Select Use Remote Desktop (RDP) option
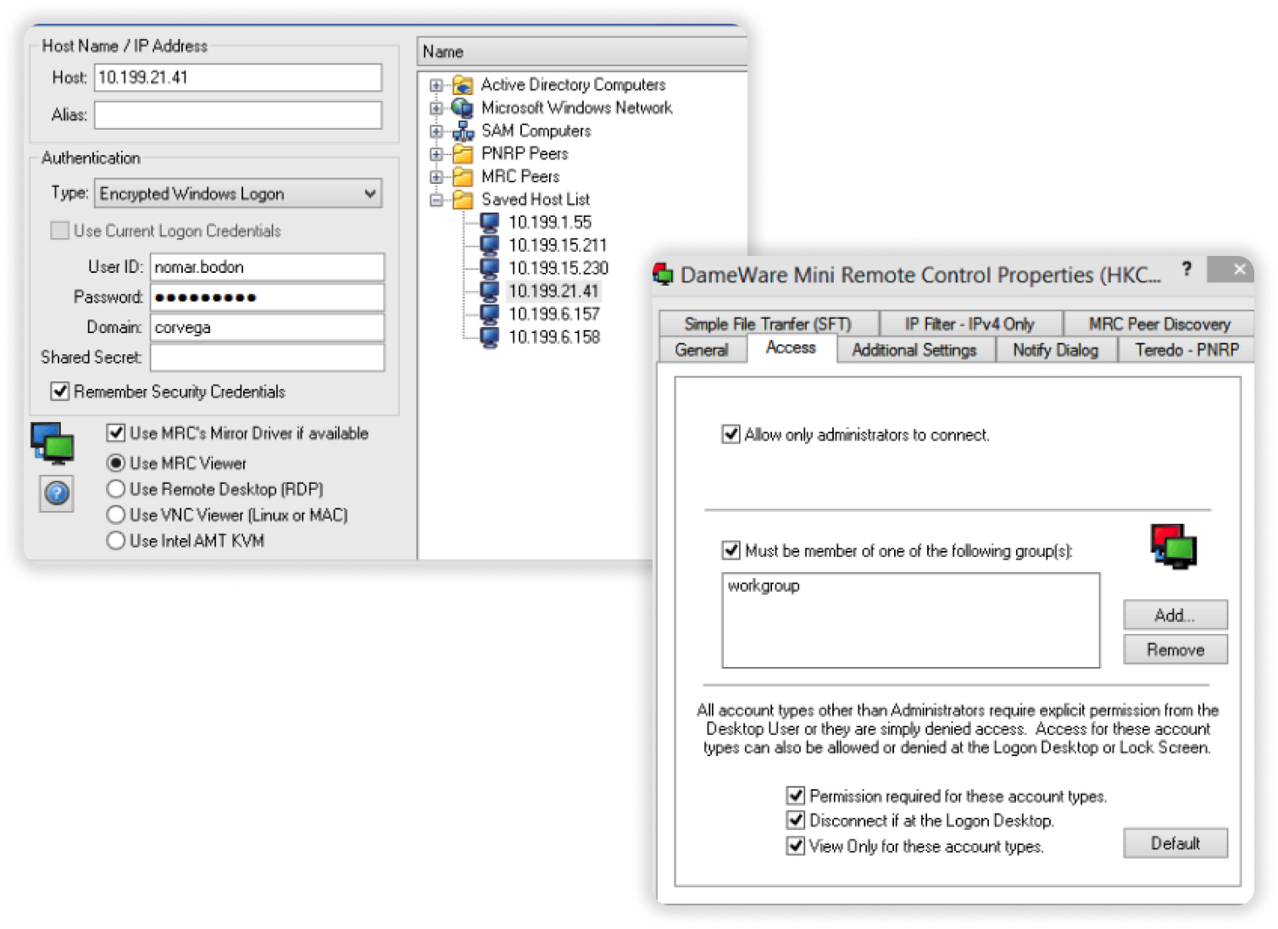 coord(116,489)
